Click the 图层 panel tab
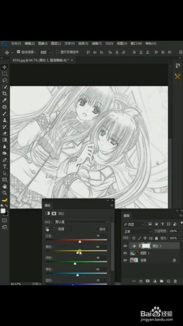 coord(127,216)
